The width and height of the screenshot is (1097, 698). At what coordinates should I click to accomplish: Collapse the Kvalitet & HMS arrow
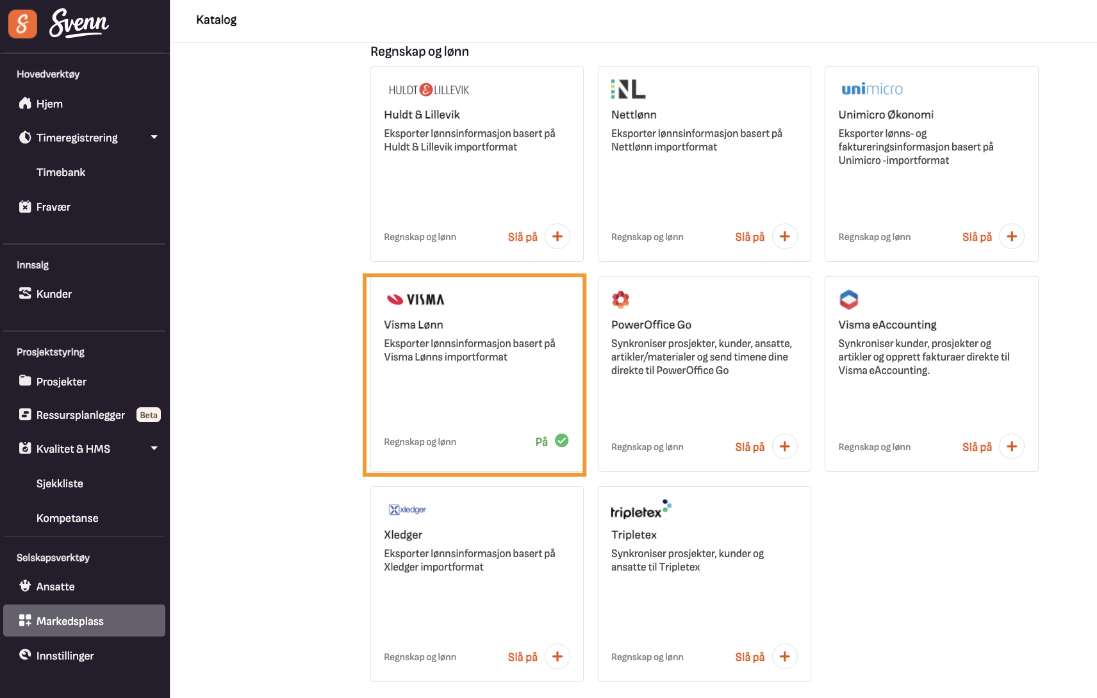coord(154,448)
